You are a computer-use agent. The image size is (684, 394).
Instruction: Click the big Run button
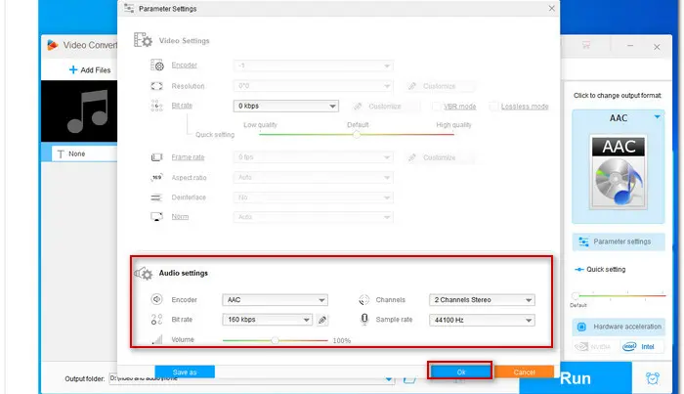[x=575, y=377]
